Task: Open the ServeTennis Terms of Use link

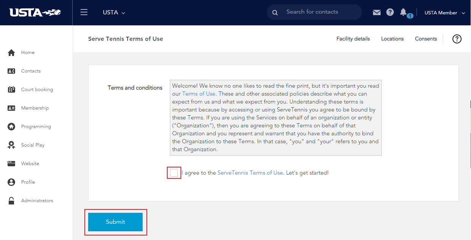Action: [x=251, y=173]
